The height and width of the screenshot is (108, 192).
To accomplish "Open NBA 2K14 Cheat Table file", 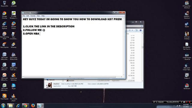I will coord(187,67).
